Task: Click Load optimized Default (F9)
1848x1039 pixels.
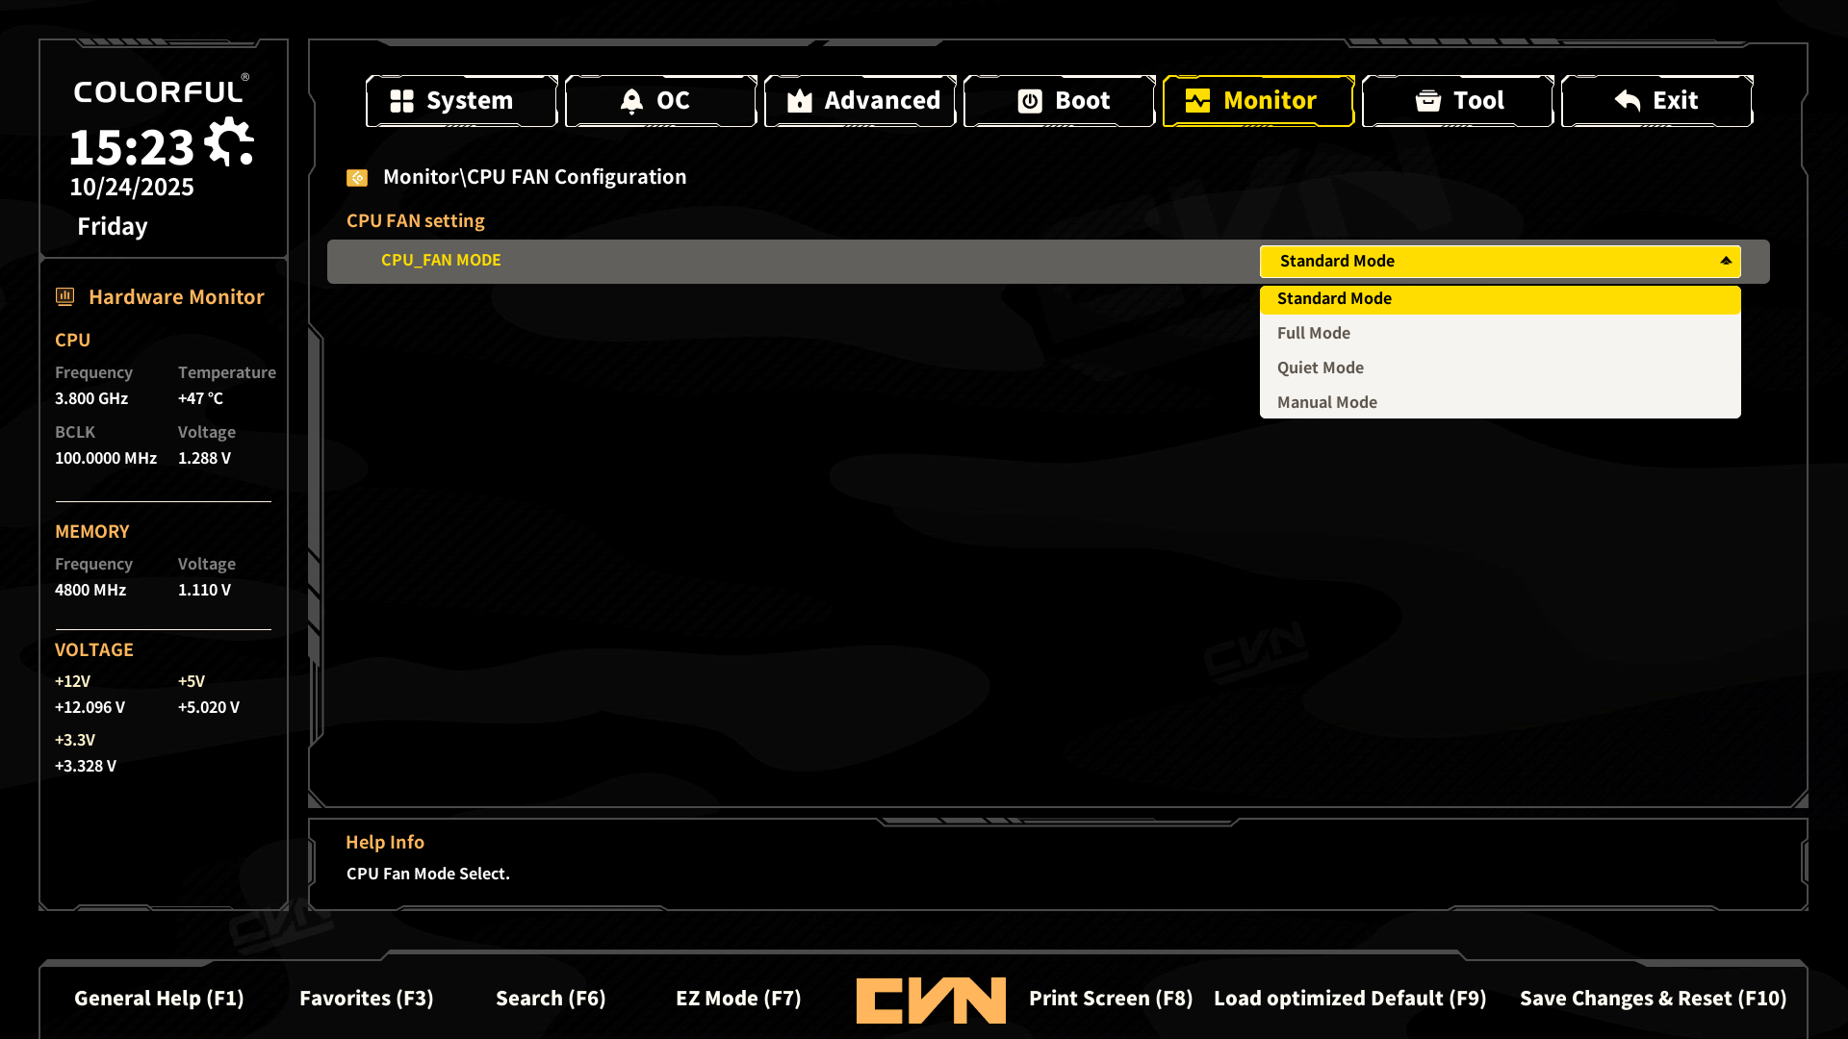Action: coord(1349,999)
